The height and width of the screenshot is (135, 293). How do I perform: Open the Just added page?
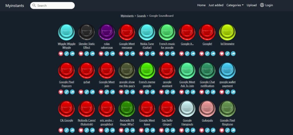coord(216,5)
